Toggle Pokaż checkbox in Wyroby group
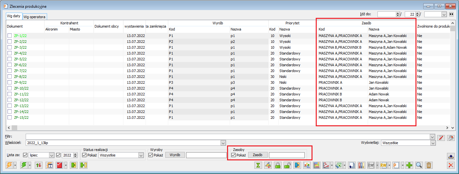The height and width of the screenshot is (174, 459). pos(150,155)
